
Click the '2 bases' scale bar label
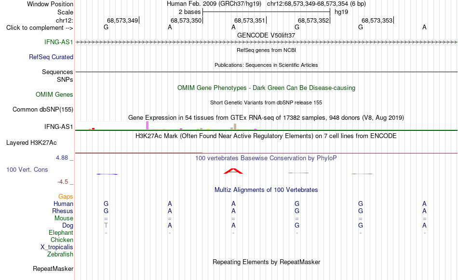click(x=189, y=12)
